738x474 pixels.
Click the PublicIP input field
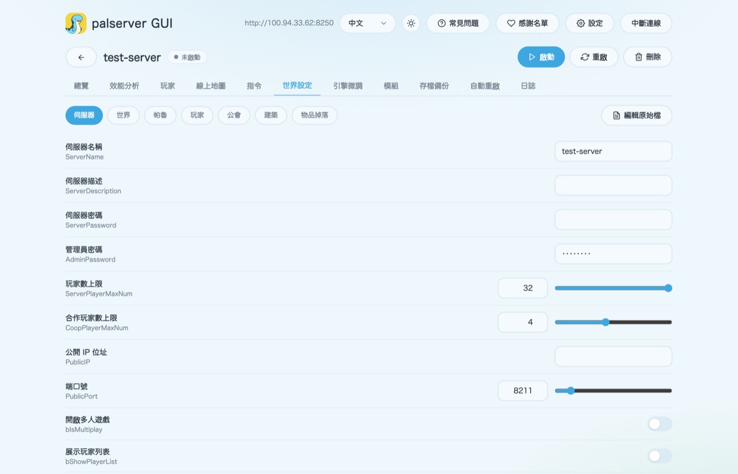tap(613, 357)
